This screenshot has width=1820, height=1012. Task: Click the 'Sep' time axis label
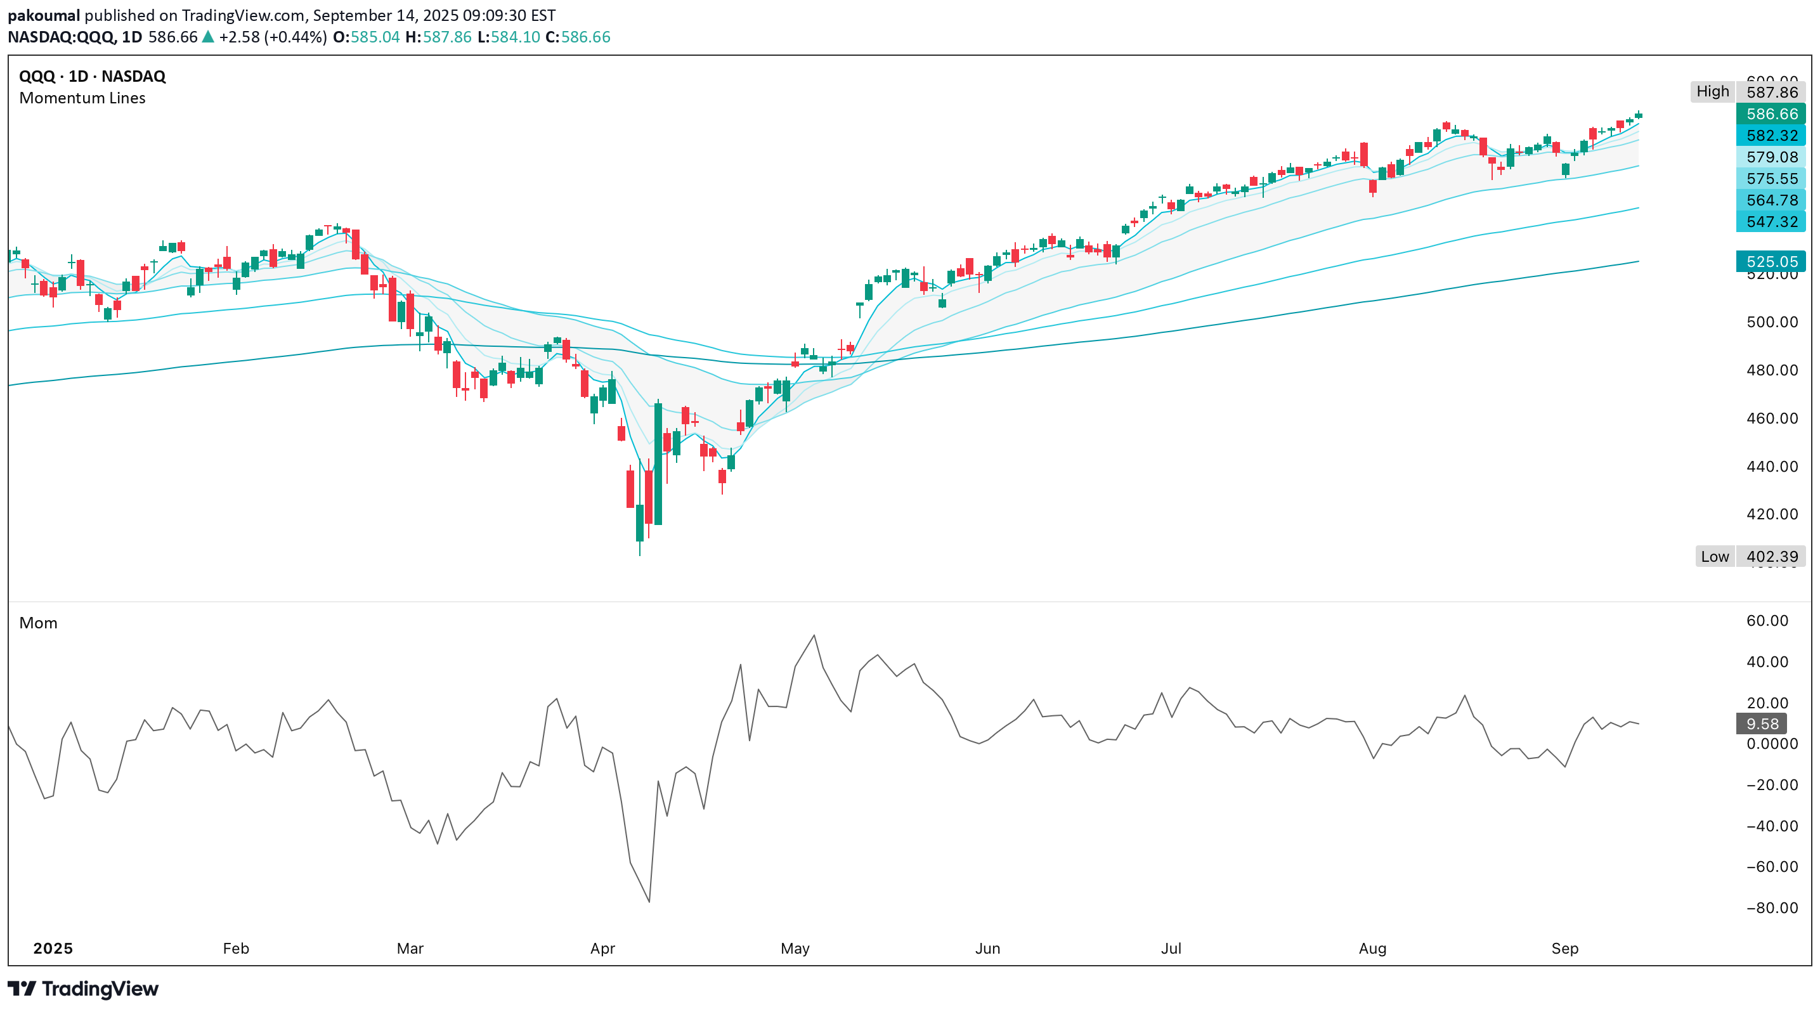click(x=1565, y=949)
